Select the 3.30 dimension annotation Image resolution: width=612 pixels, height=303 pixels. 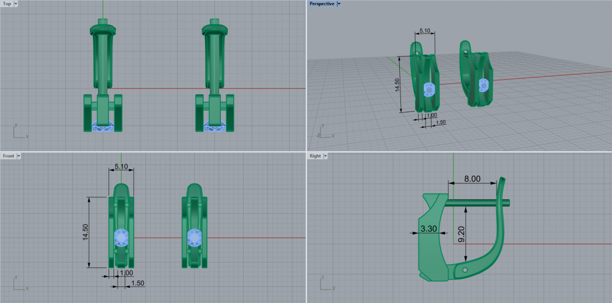(427, 230)
